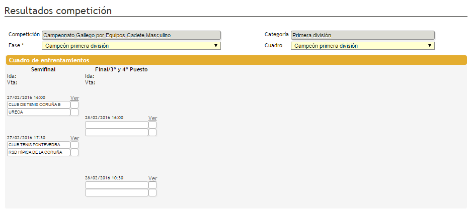Screen dimensions: 471x212
Task: Click the CLUB TENIS PONTEVEDRA team field
Action: (38, 145)
